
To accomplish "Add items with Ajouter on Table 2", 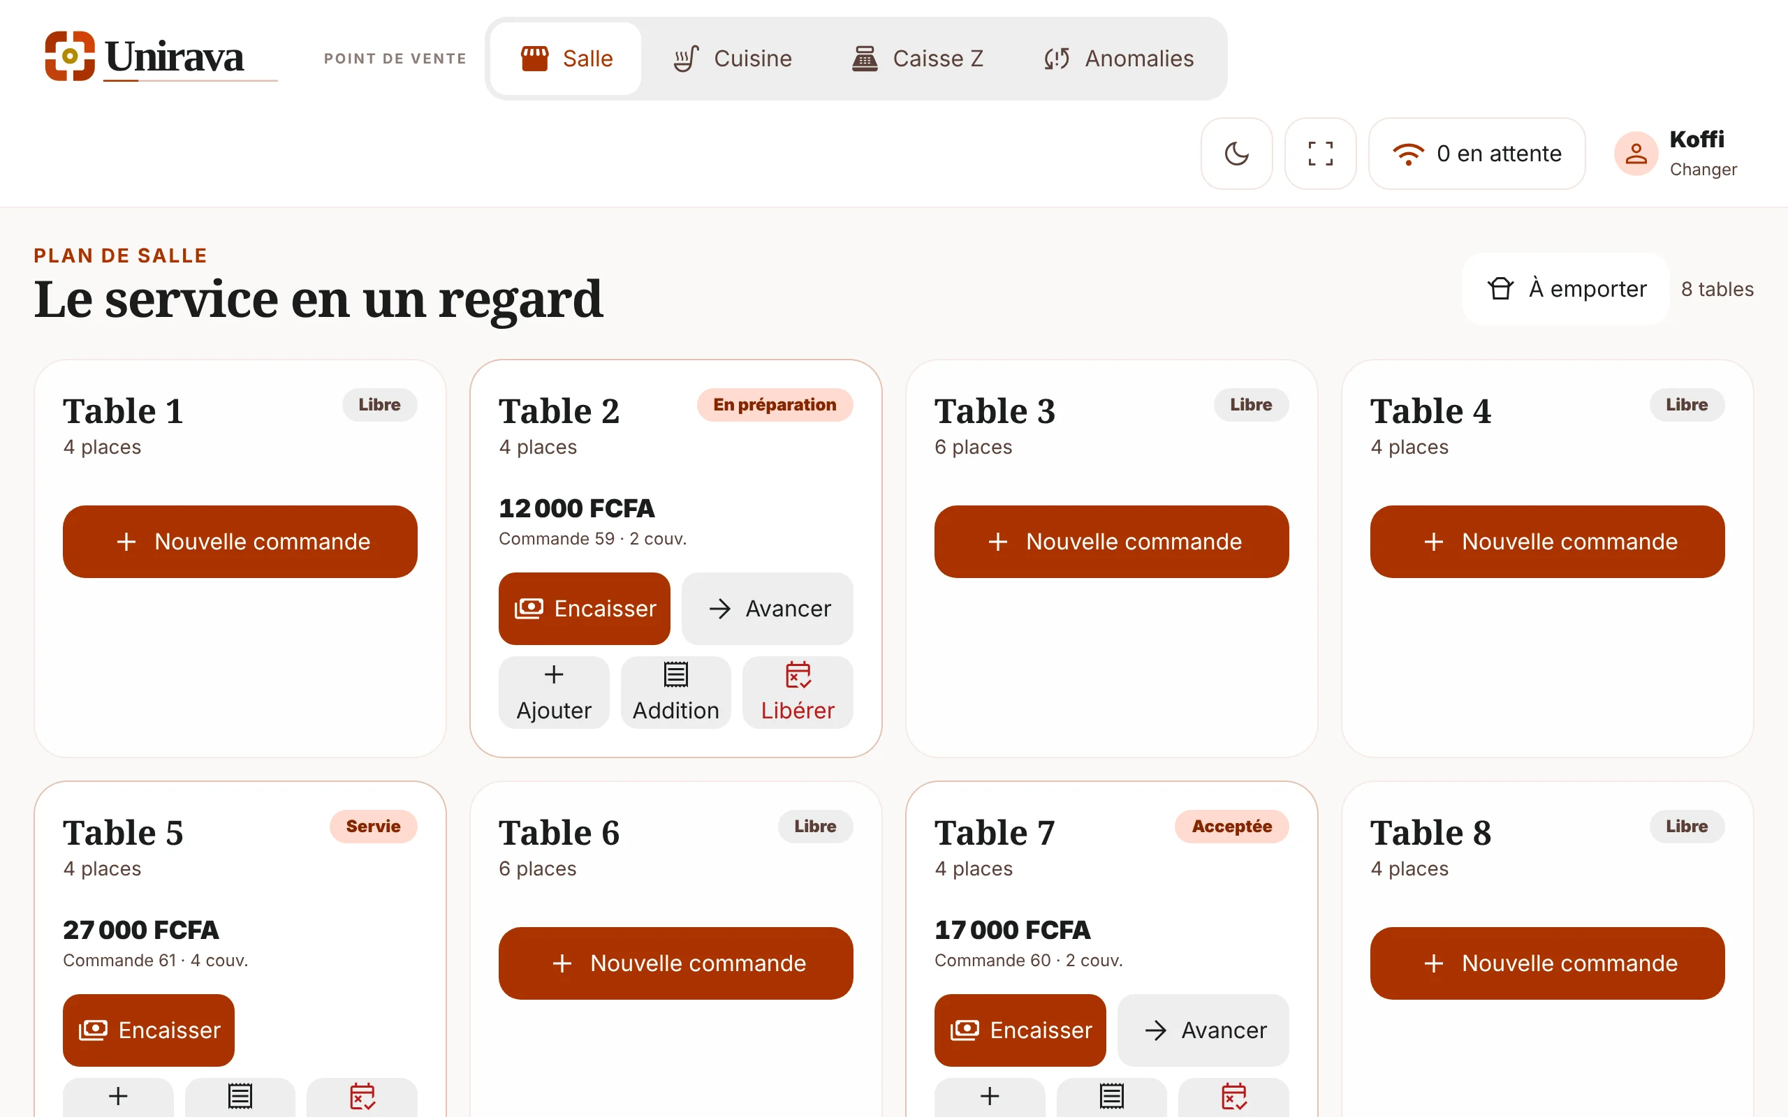I will [553, 693].
